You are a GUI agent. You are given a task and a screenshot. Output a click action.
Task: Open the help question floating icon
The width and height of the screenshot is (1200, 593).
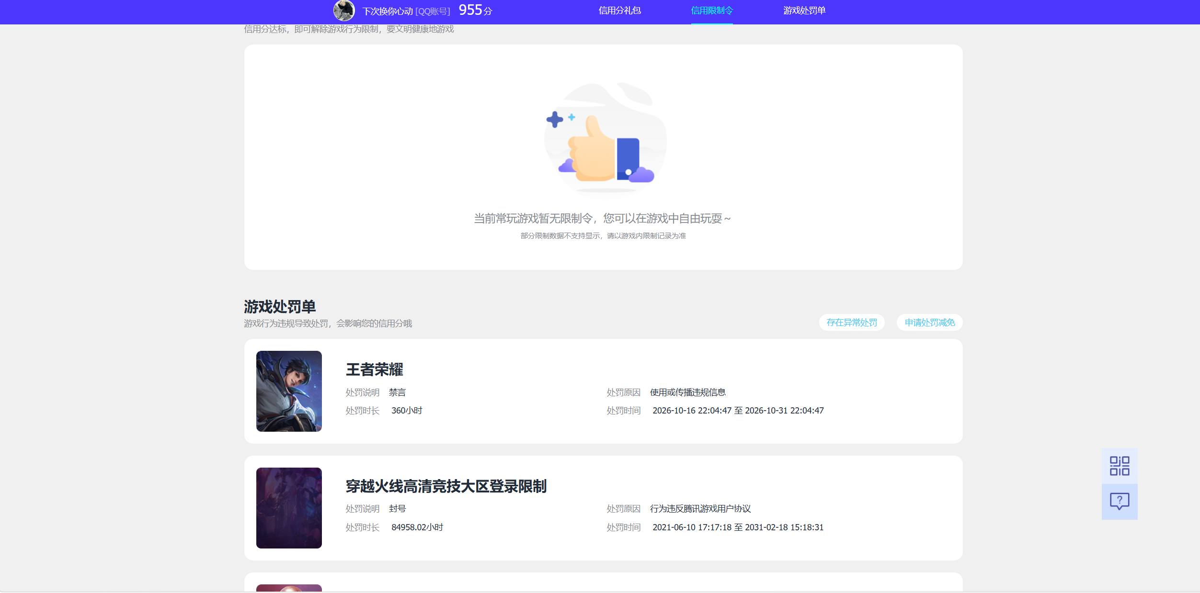1120,502
